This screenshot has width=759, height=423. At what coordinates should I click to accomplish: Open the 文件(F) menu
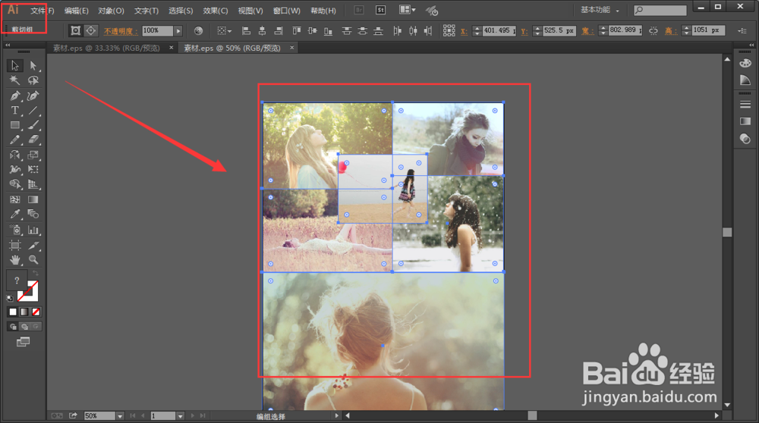click(42, 10)
